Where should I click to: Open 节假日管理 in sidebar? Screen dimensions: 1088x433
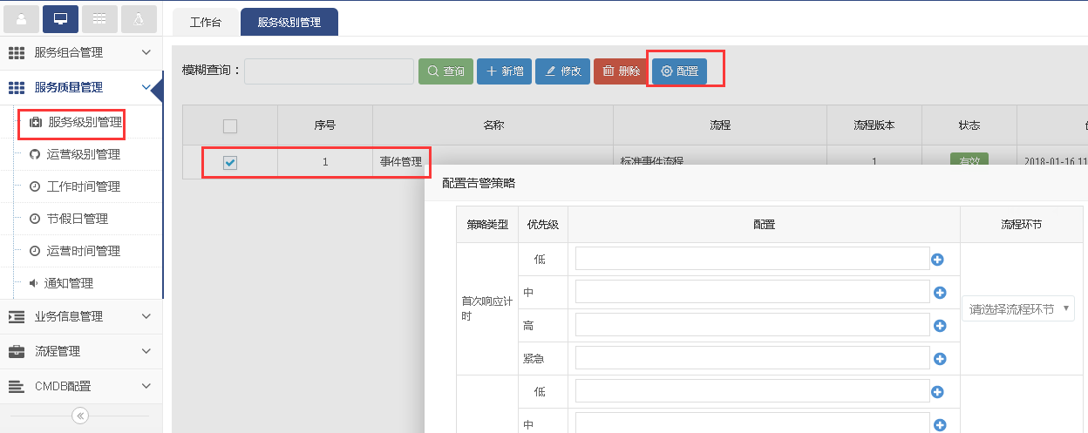pyautogui.click(x=77, y=219)
